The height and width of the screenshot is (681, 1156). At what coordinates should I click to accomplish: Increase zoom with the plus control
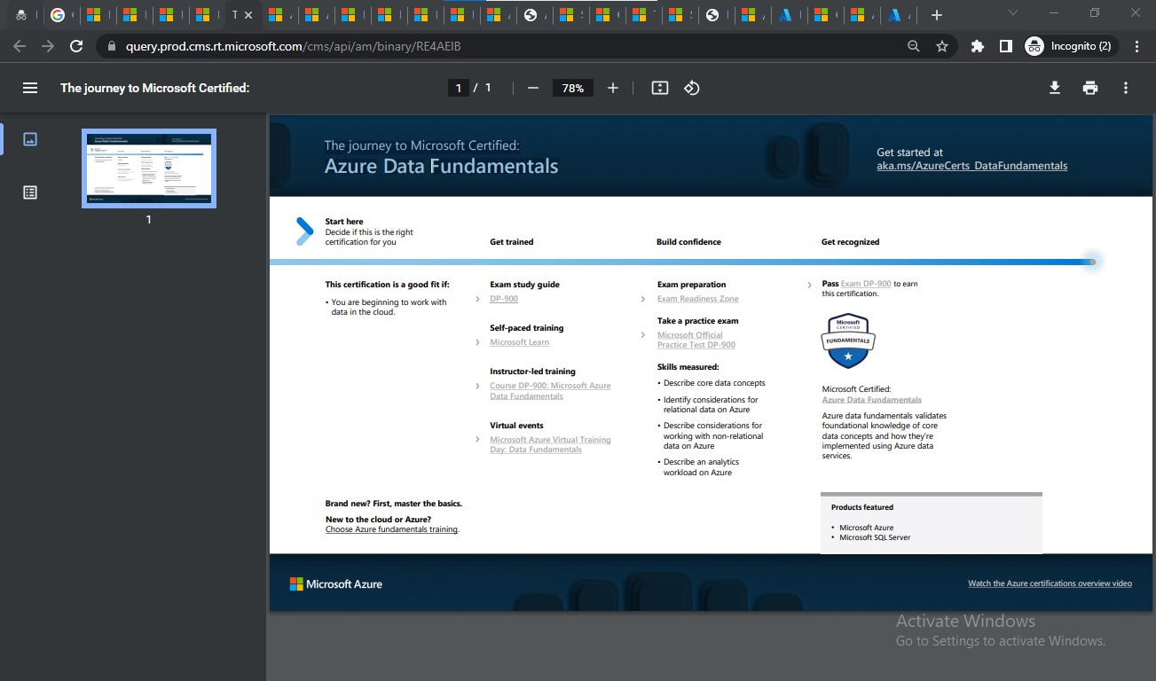612,88
